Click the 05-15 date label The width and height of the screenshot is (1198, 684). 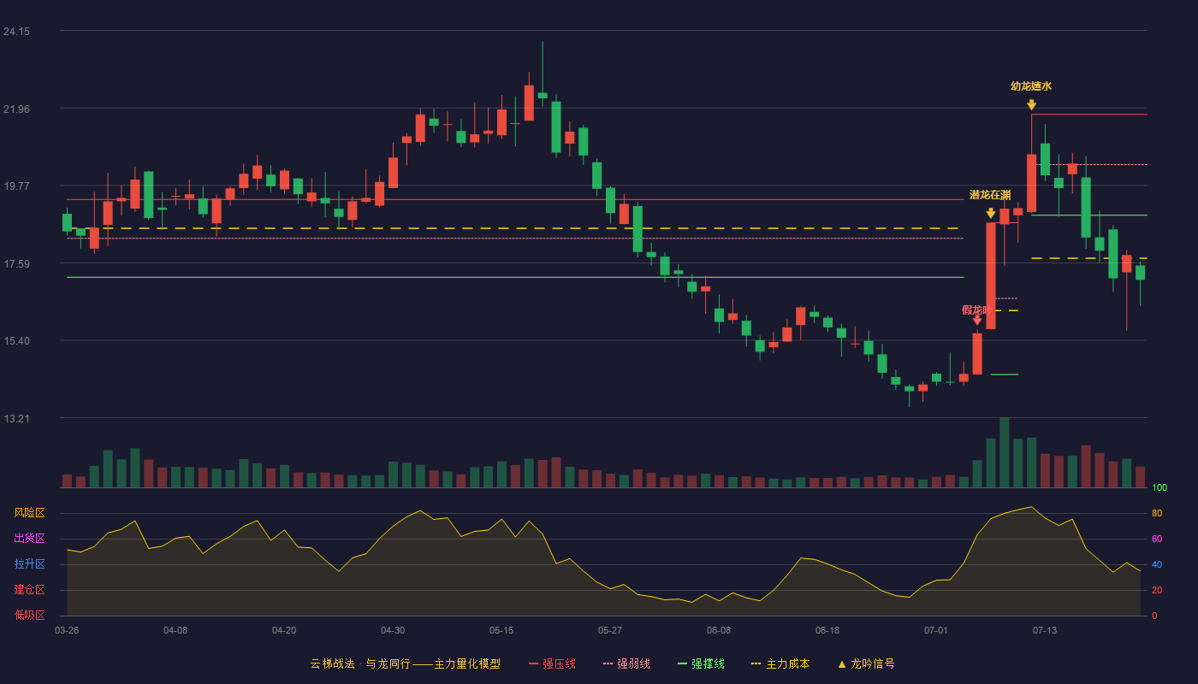tap(501, 630)
